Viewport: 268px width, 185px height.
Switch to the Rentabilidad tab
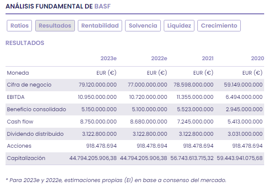point(100,26)
